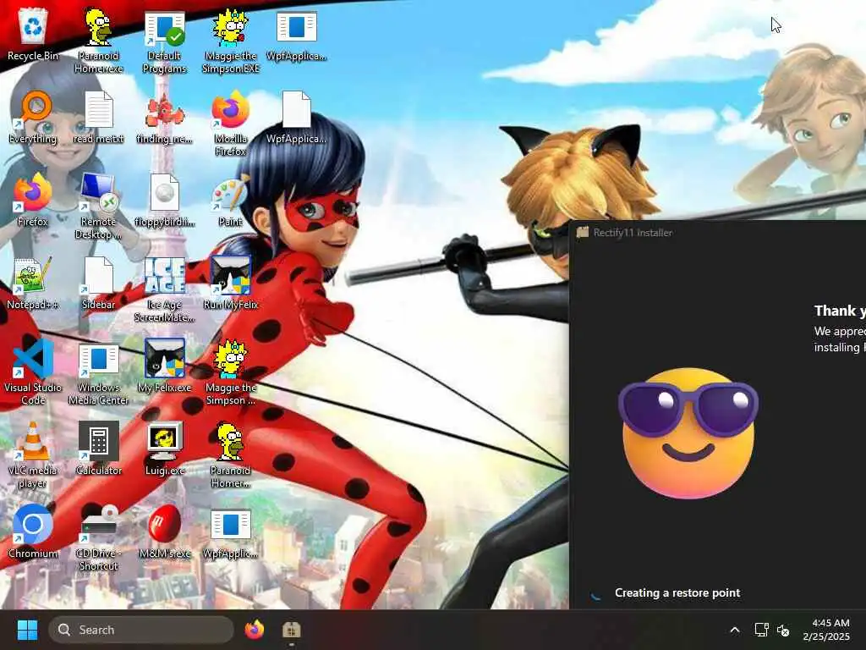The image size is (866, 650).
Task: Select the My Felix.exe icon
Action: [164, 366]
